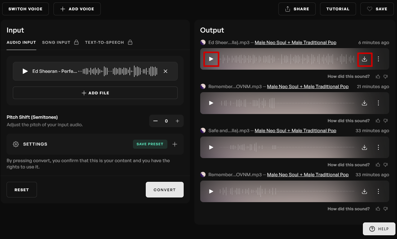
Task: Remove the Ed Sheeran input file
Action: 165,71
